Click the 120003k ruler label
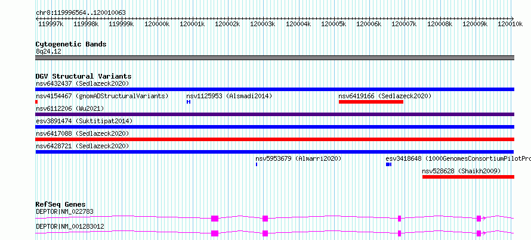This screenshot has width=531, height=240. (263, 24)
